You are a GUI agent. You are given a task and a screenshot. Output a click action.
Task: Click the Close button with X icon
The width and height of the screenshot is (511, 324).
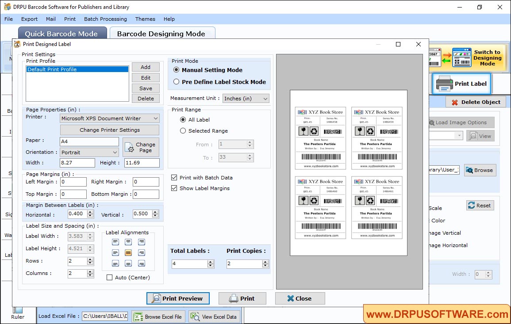pyautogui.click(x=300, y=298)
